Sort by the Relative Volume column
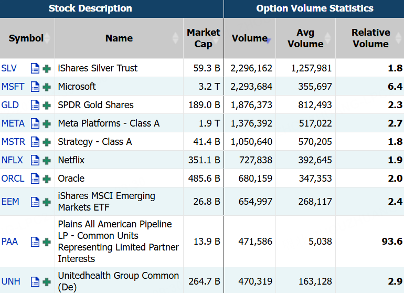The image size is (404, 293). coord(370,38)
